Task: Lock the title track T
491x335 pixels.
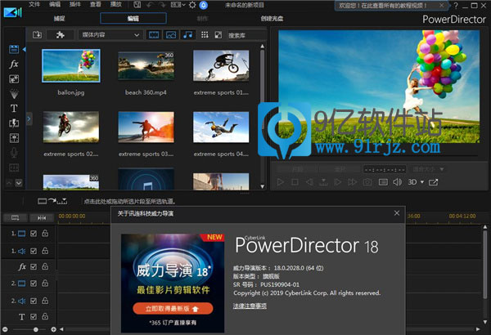Action: 45,316
